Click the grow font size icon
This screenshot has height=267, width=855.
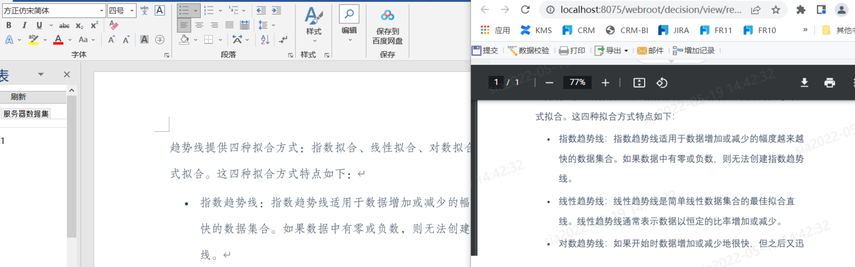coord(112,40)
